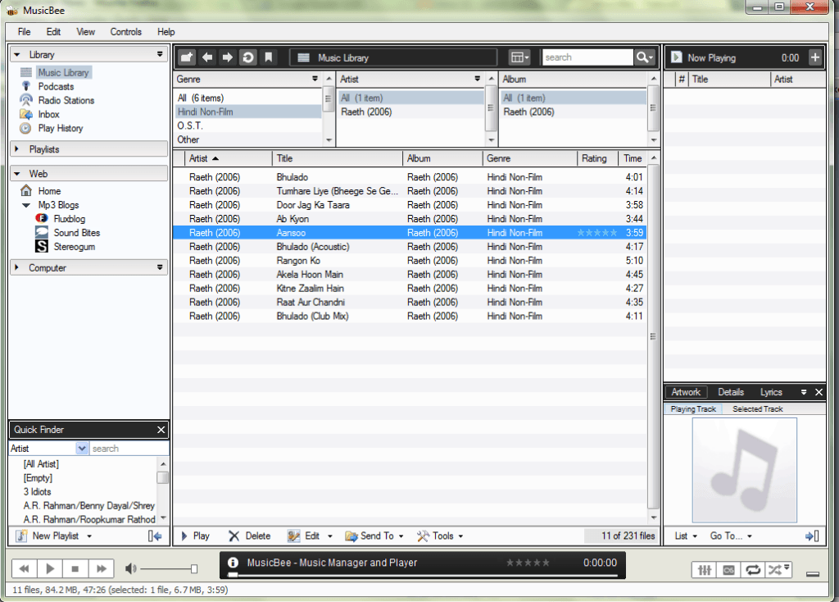The height and width of the screenshot is (602, 839).
Task: Click the open folder icon in toolbar
Action: (x=186, y=57)
